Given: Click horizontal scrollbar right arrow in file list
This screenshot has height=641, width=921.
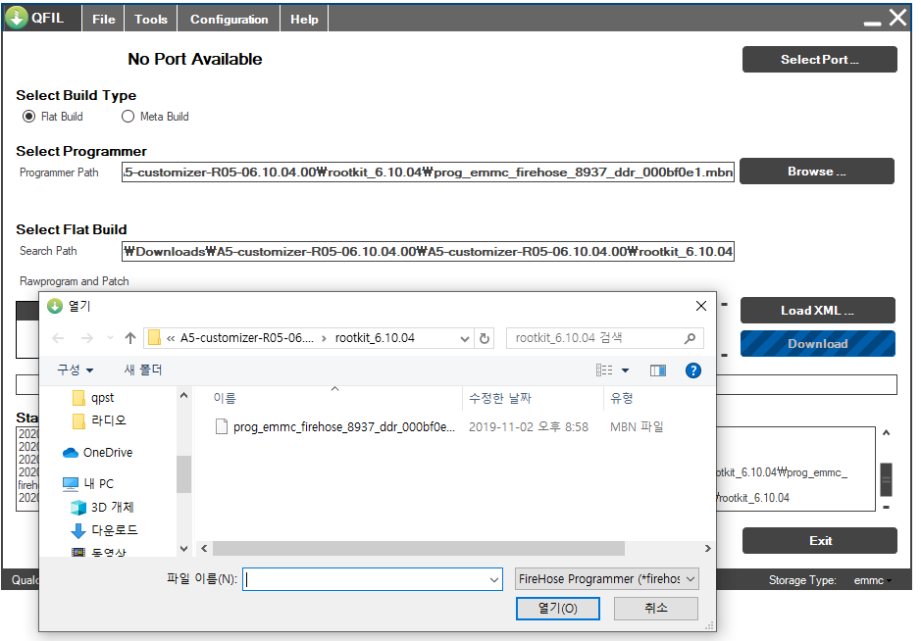Looking at the screenshot, I should tap(708, 548).
